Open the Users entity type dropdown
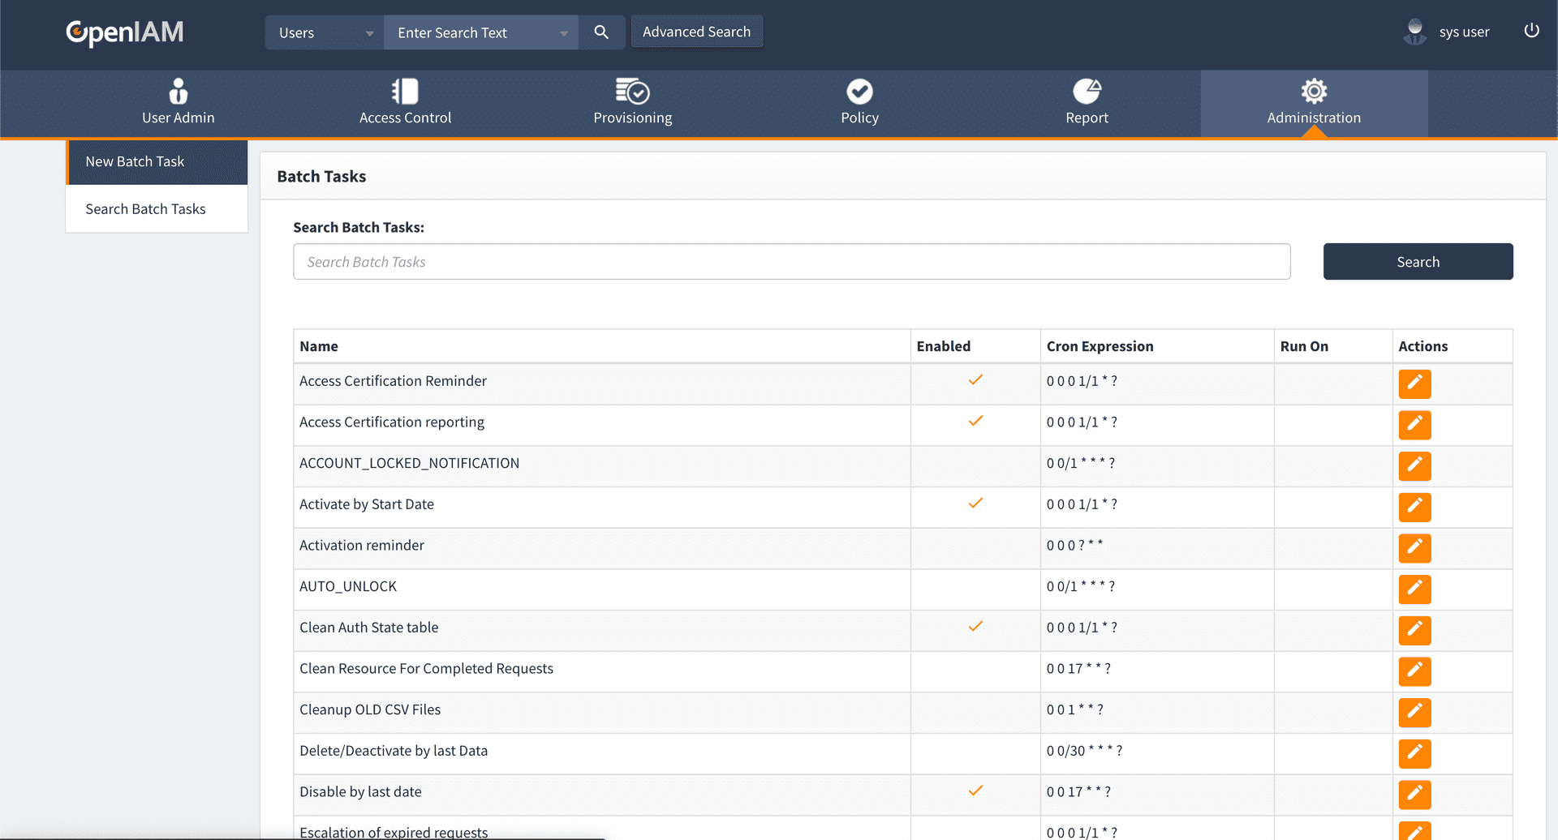 pos(323,32)
